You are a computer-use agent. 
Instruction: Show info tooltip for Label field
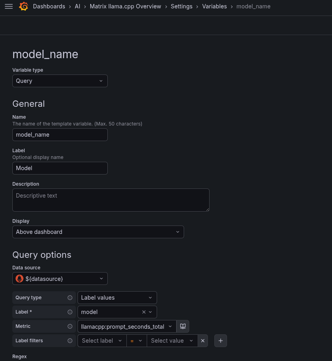(70, 312)
